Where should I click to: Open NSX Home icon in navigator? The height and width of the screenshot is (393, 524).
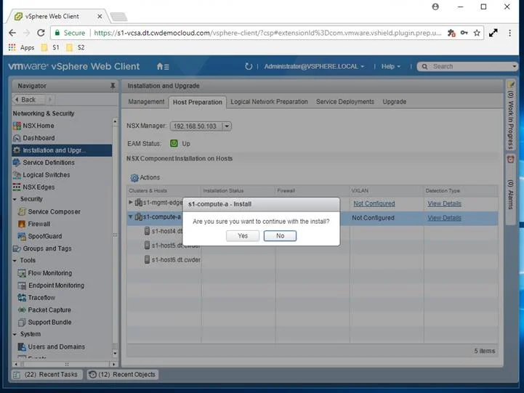(x=17, y=126)
